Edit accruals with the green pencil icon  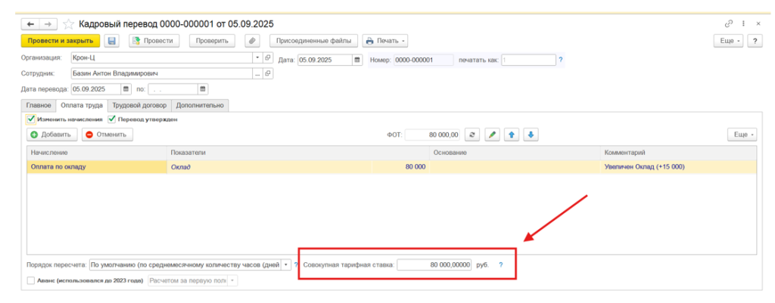click(491, 134)
